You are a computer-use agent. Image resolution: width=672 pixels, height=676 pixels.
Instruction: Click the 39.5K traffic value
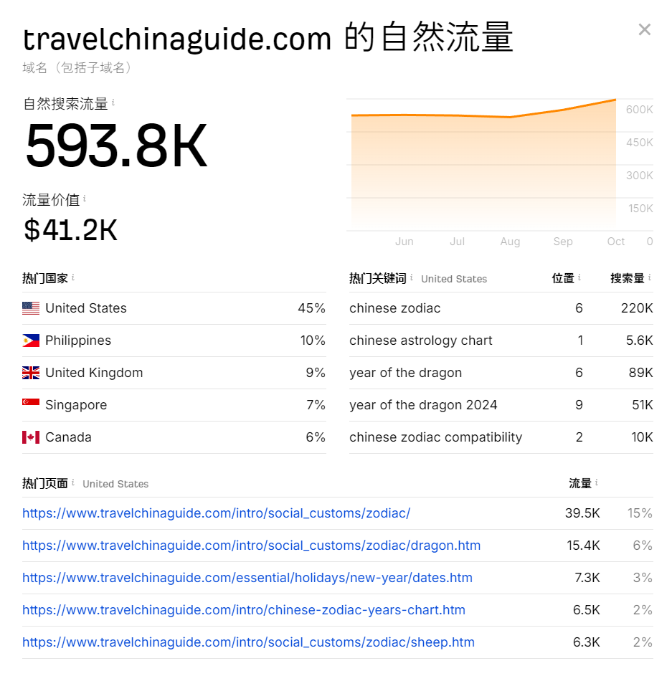(x=582, y=513)
